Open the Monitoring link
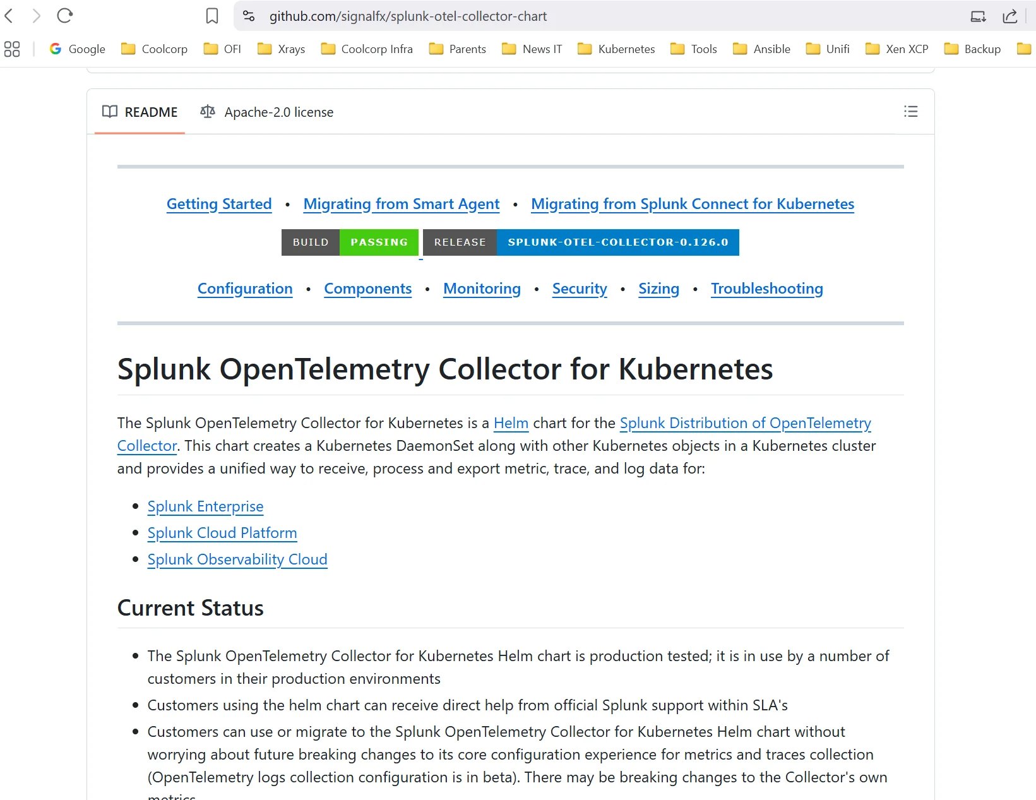 coord(482,289)
